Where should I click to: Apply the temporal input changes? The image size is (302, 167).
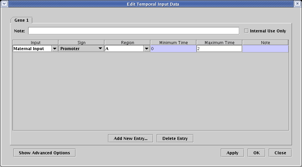(232, 153)
